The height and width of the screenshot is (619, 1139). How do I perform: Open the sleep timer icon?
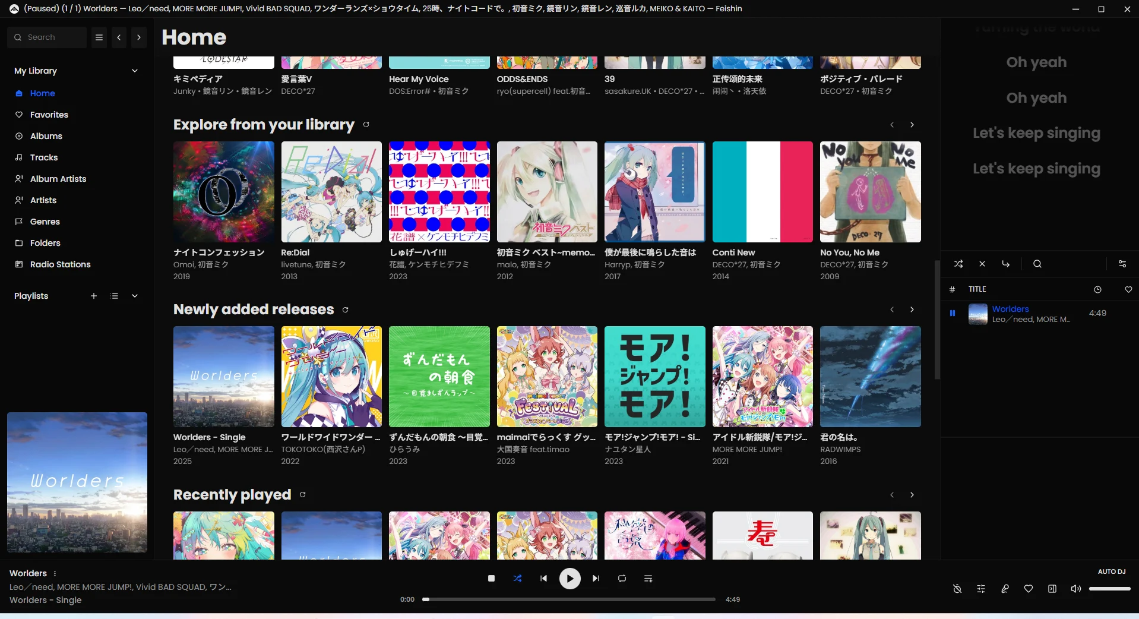pyautogui.click(x=957, y=589)
